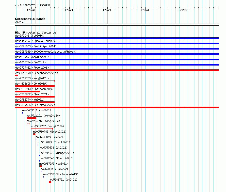Select nsv5617899 (Ebert2021) label
The width and height of the screenshot is (226, 192).
(x=53, y=142)
